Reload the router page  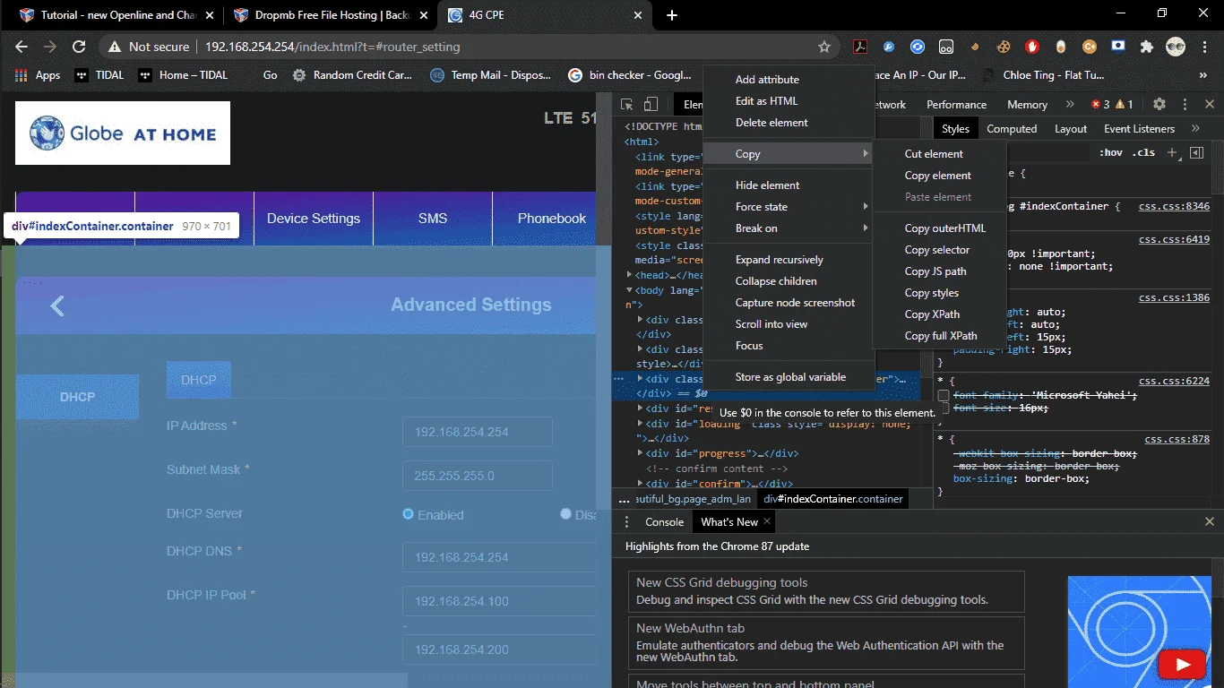tap(79, 47)
